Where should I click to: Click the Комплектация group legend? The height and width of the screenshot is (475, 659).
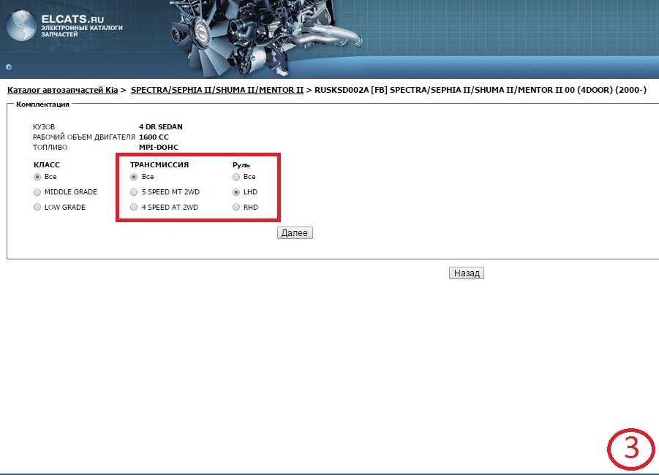(42, 104)
